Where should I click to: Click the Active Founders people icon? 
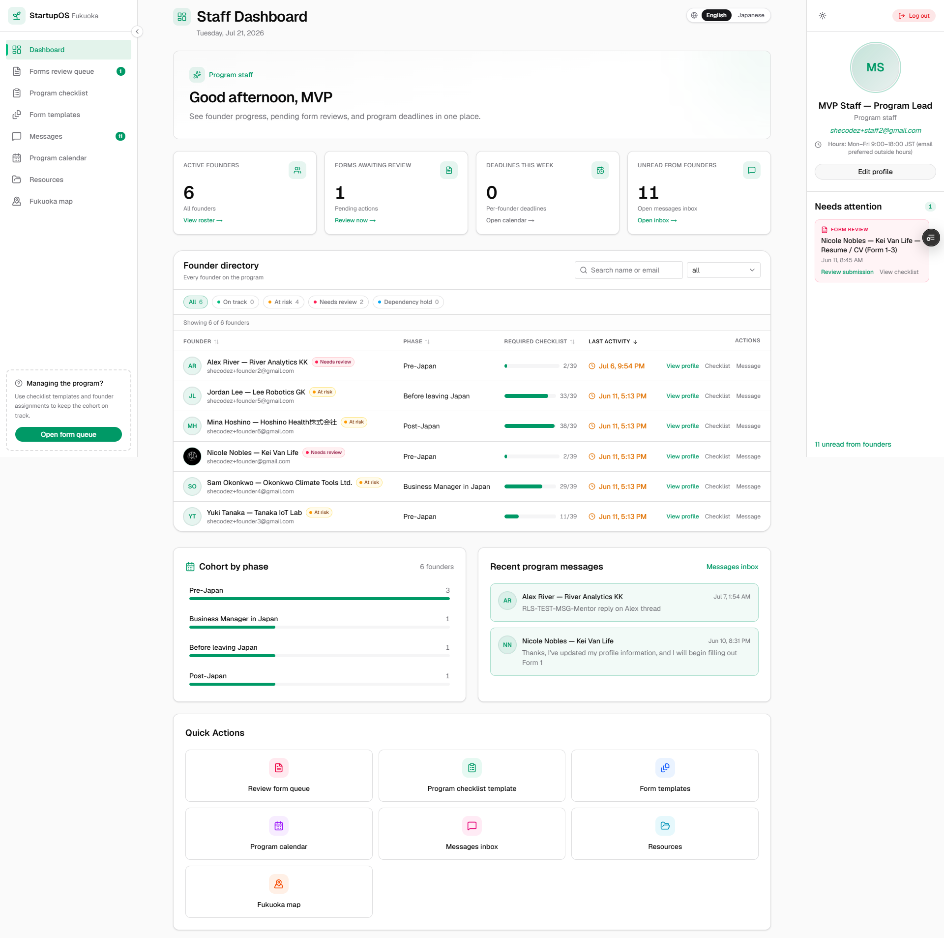pos(297,170)
